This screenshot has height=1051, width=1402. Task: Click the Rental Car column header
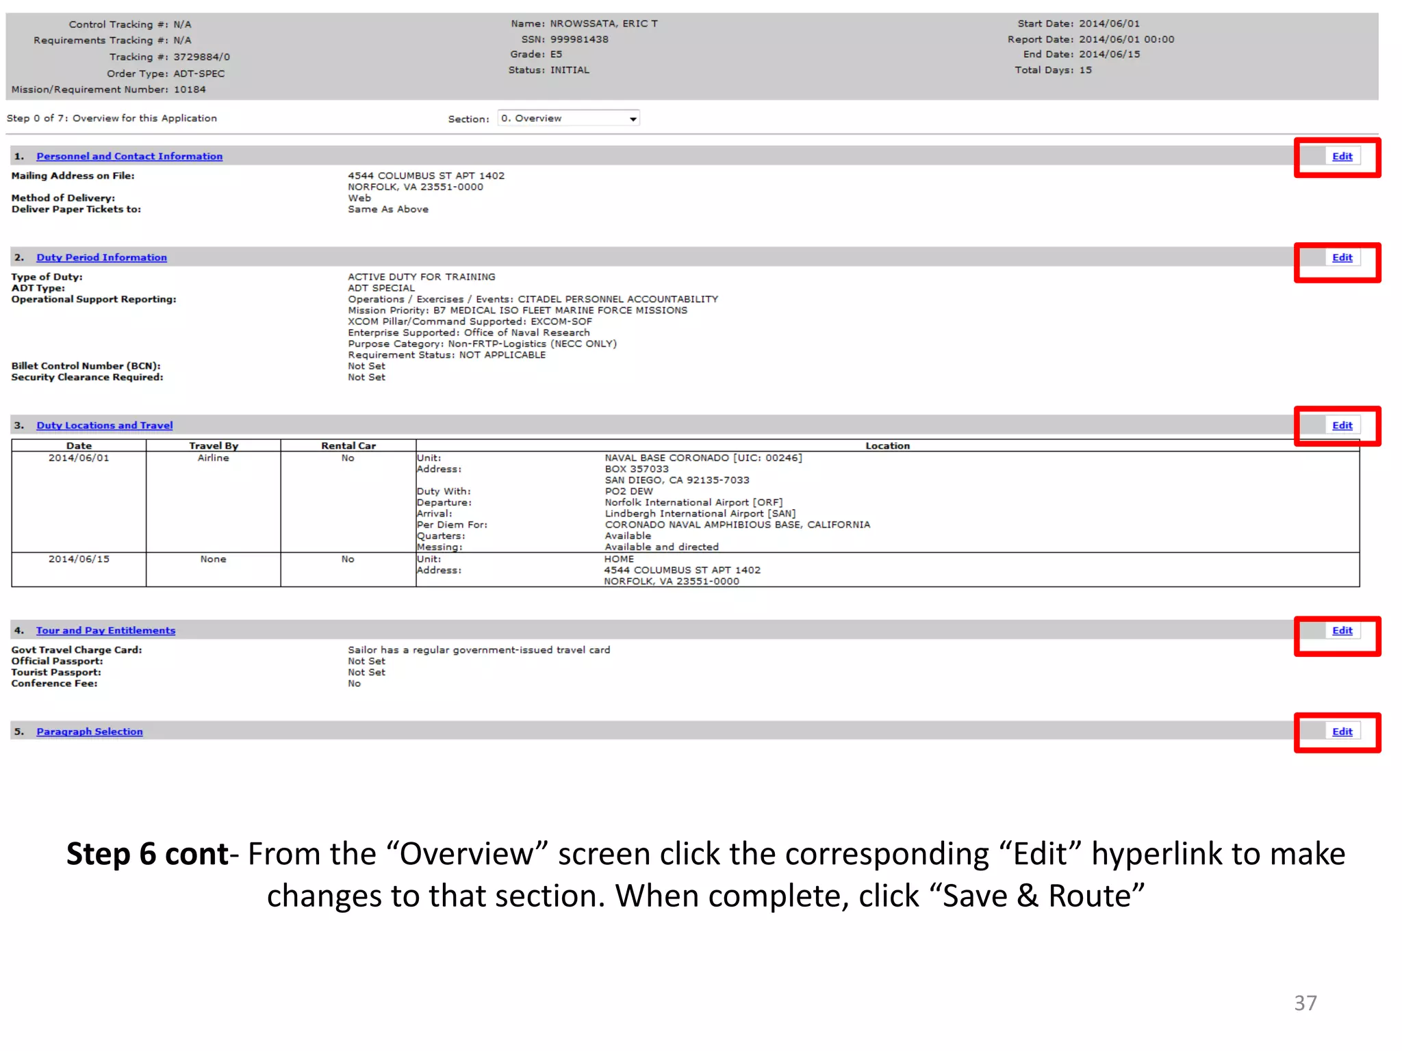tap(348, 445)
